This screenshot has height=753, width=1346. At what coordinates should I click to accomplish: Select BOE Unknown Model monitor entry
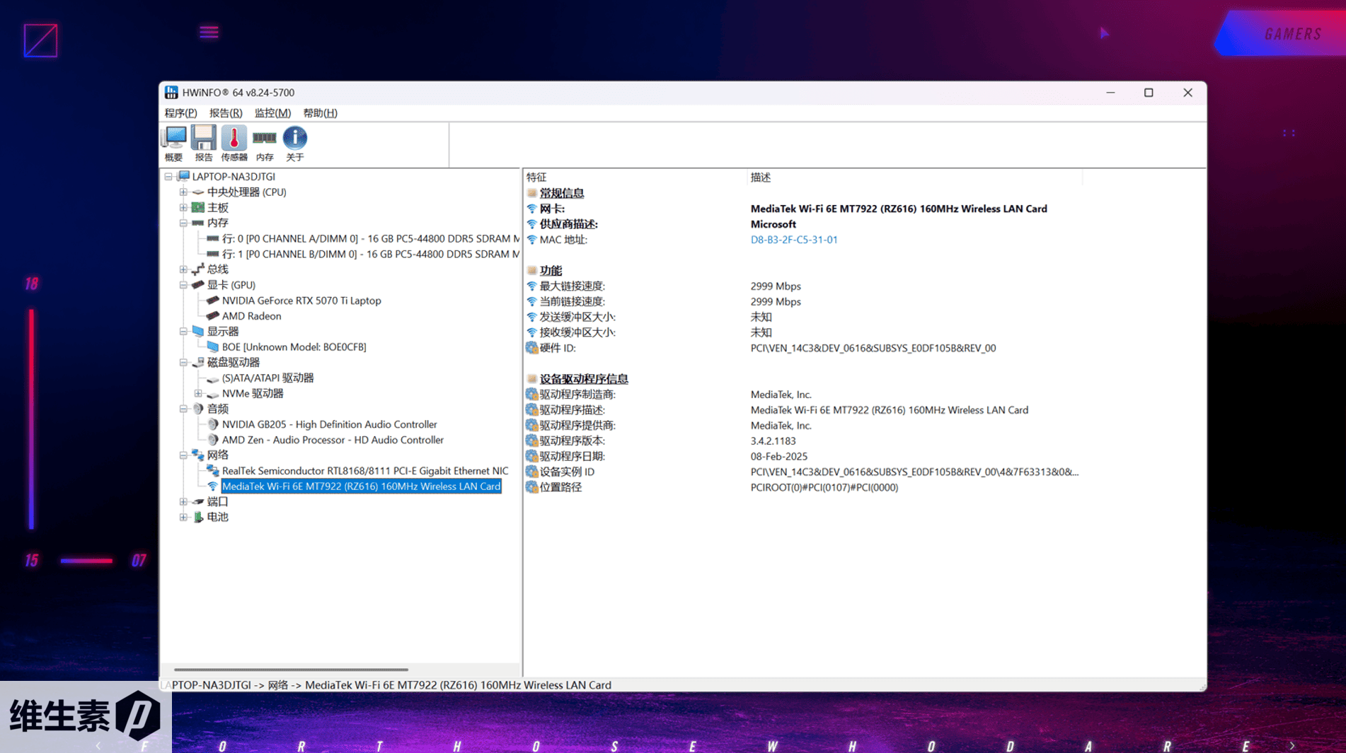click(294, 347)
